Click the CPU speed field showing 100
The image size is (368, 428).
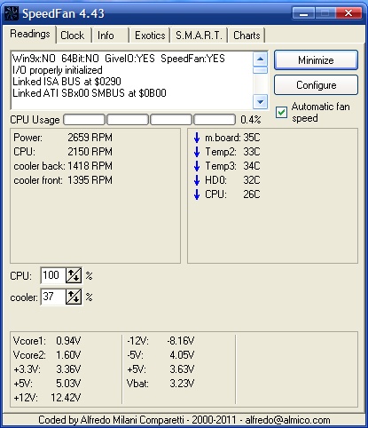(x=53, y=275)
